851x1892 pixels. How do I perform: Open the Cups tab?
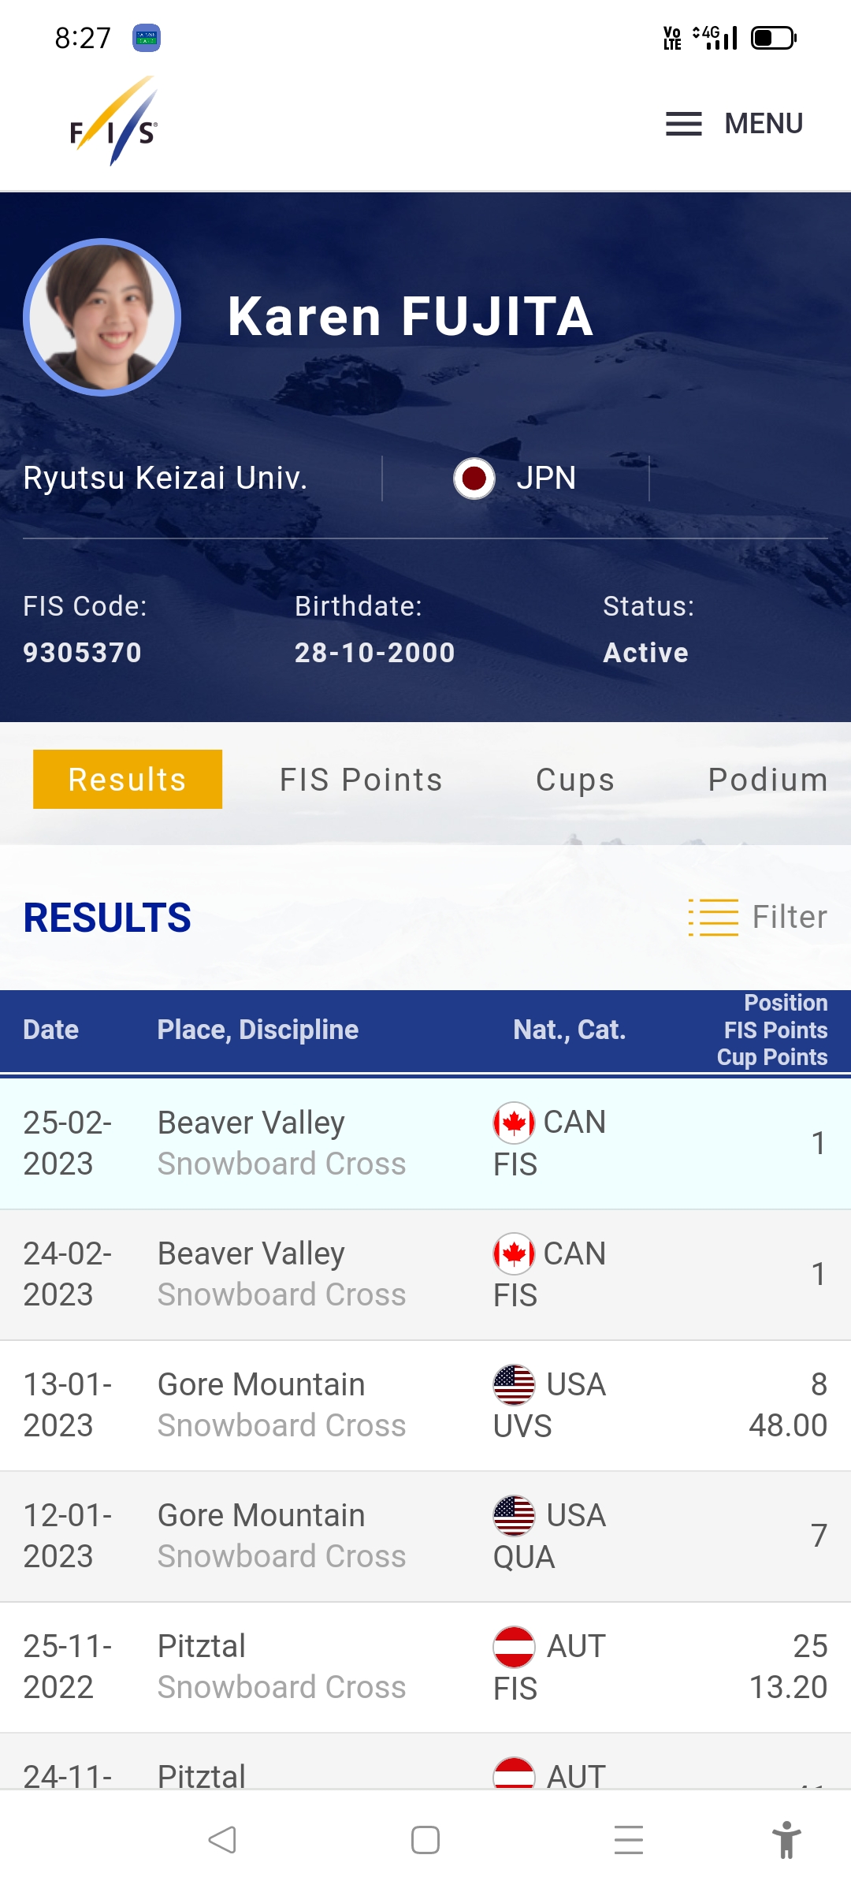(575, 780)
